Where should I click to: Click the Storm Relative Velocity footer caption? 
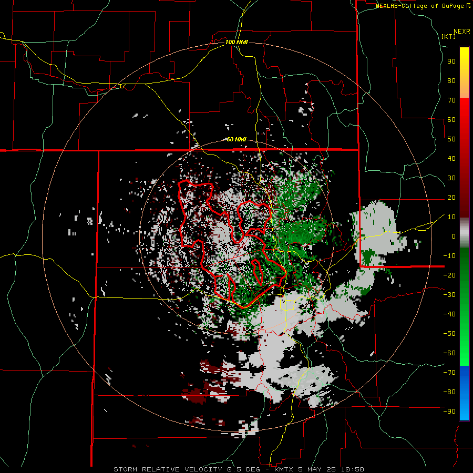[x=239, y=469]
